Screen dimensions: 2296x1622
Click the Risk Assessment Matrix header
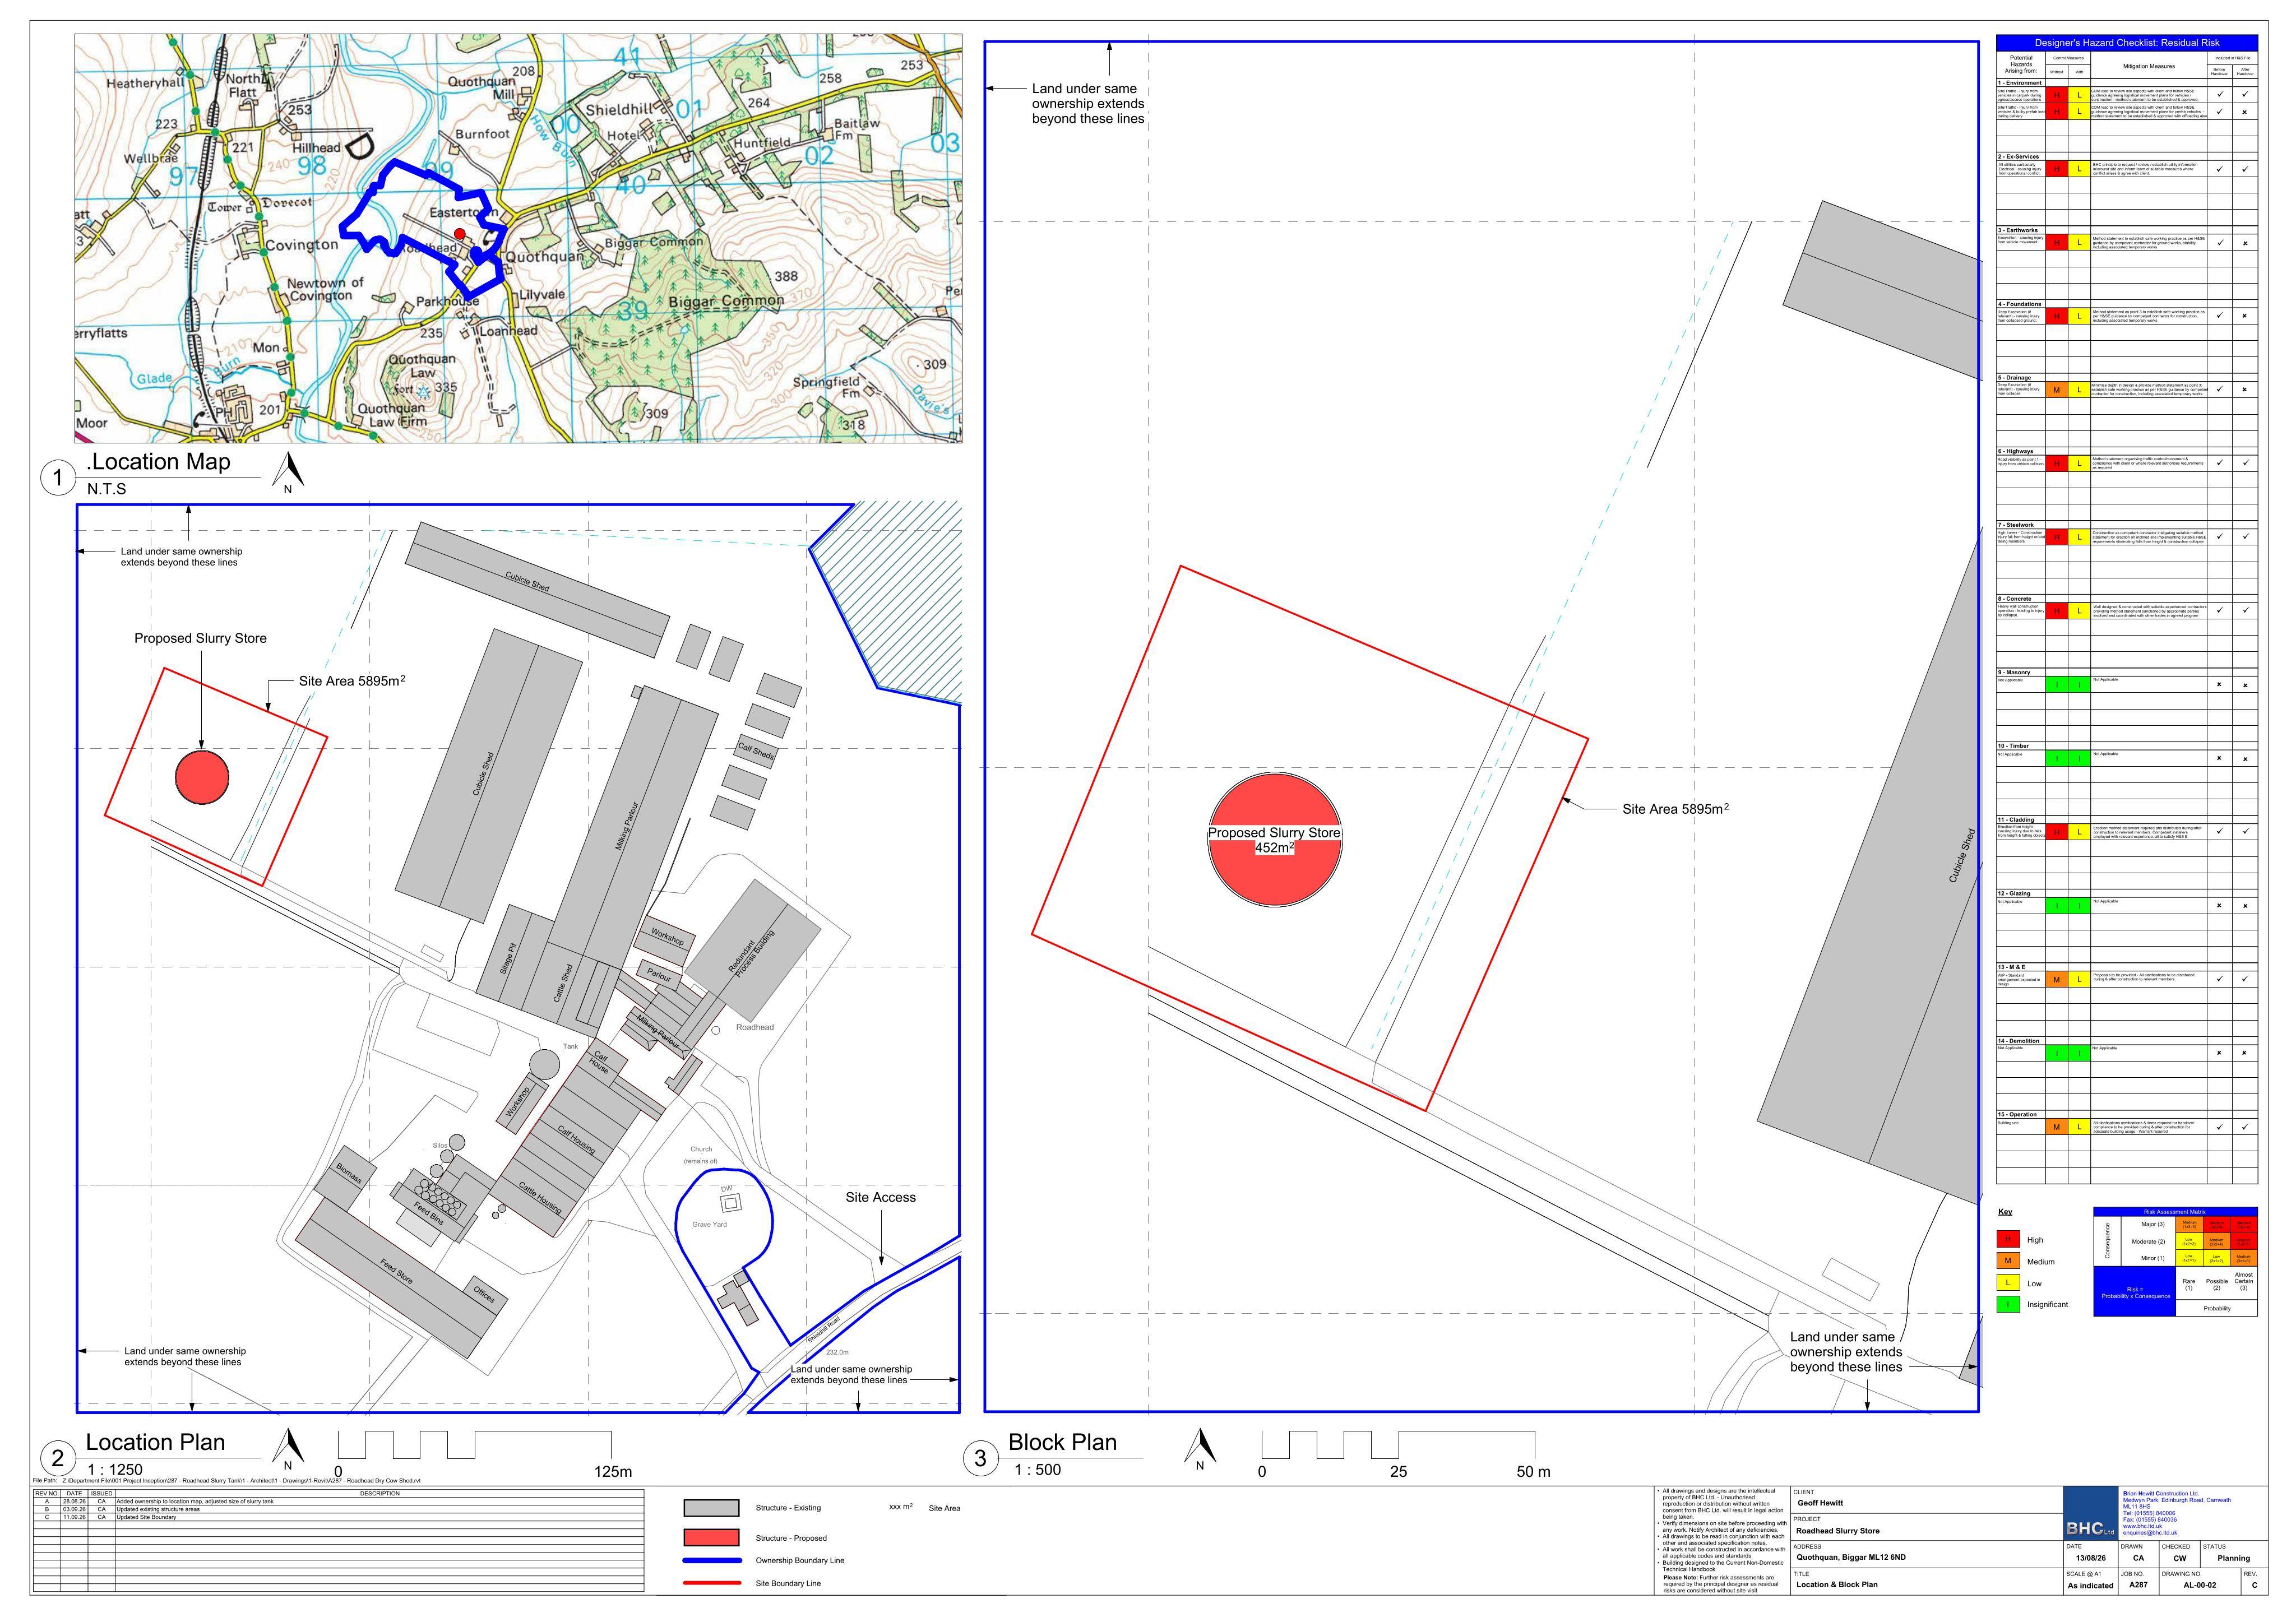coord(2175,1212)
